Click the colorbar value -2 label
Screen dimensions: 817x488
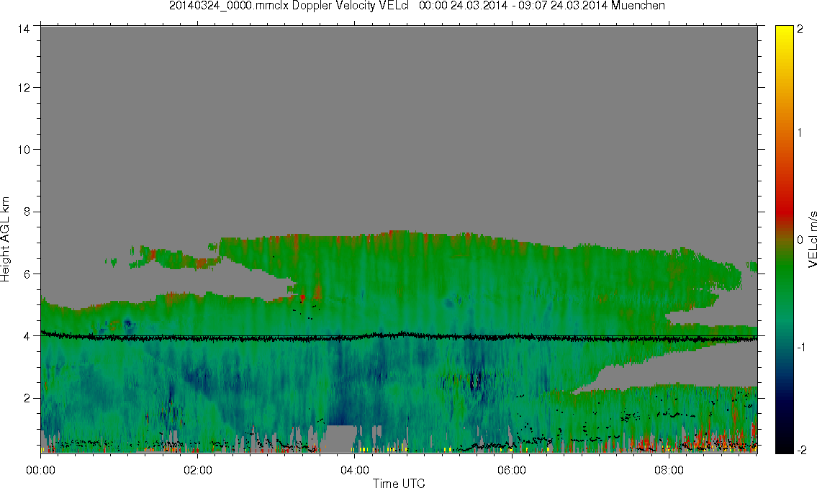coord(800,450)
